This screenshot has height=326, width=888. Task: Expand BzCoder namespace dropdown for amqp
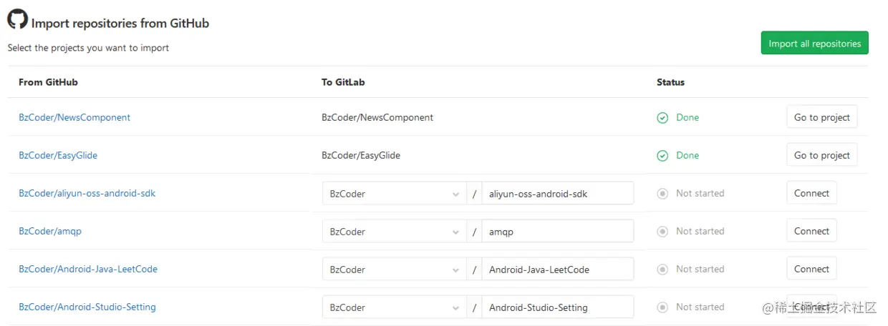click(393, 232)
